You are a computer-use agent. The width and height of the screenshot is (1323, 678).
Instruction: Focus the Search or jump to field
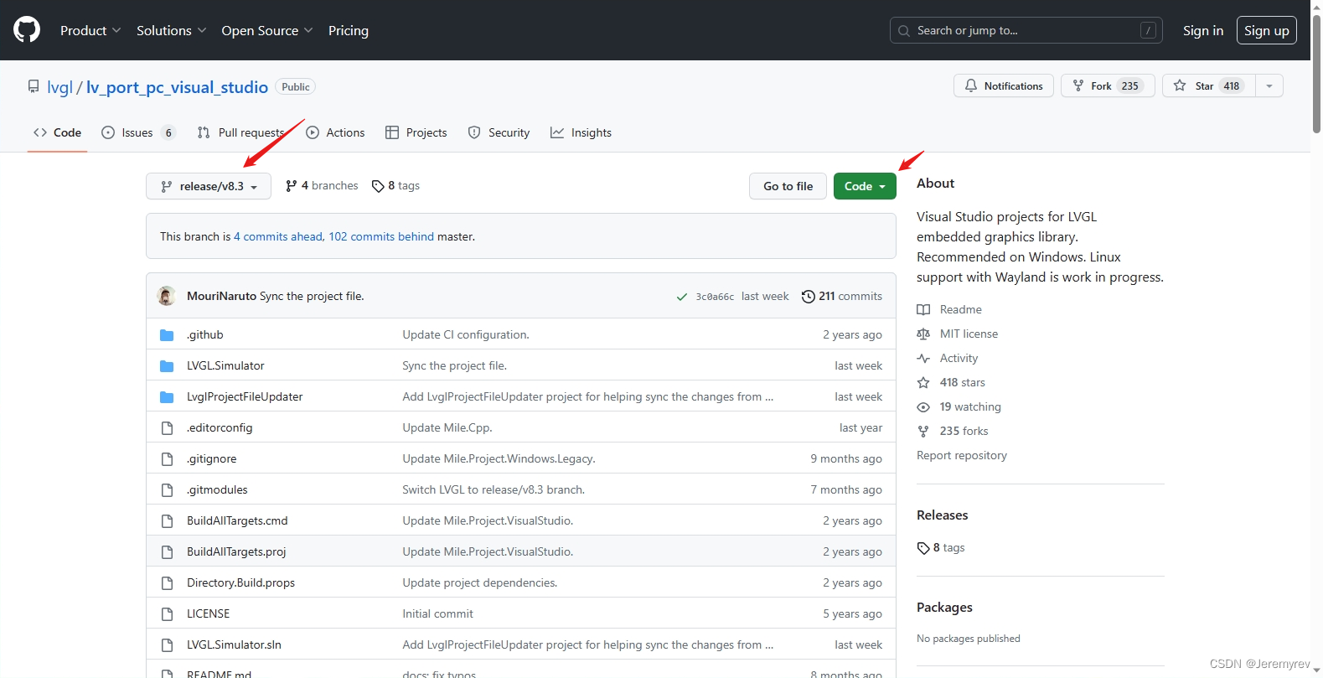click(x=1026, y=30)
